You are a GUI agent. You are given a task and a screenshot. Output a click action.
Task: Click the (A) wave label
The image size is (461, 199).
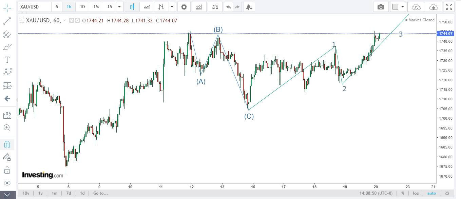point(201,81)
